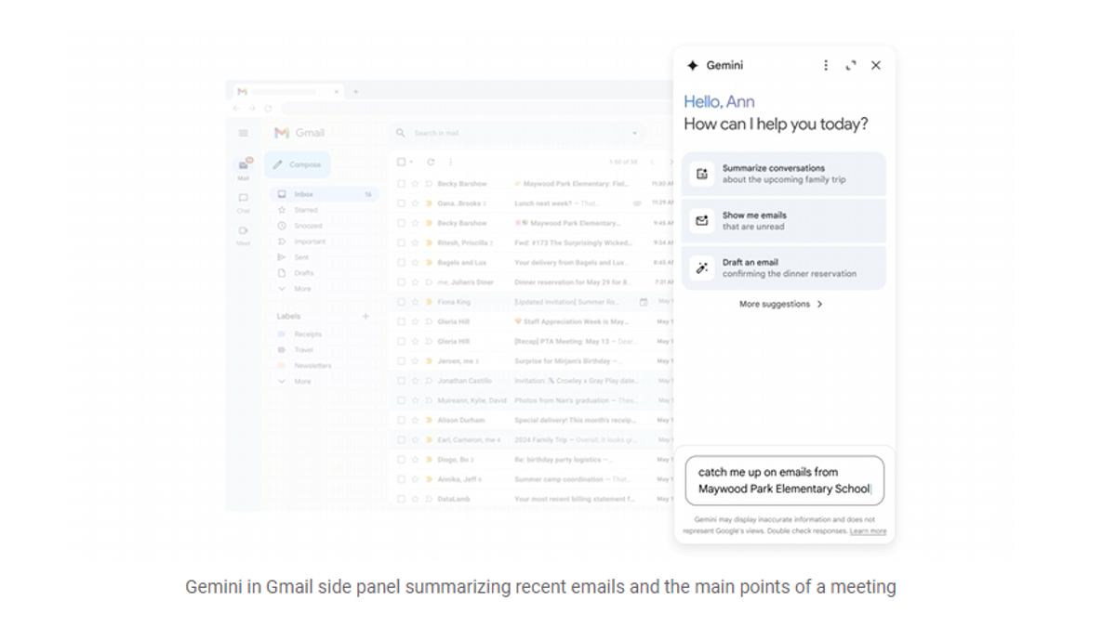Choose Summarize conversations suggestion card
This screenshot has height=627, width=1116.
(783, 174)
